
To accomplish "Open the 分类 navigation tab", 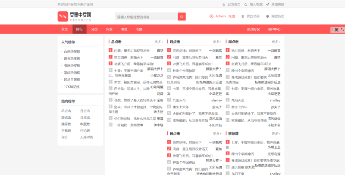I will pos(94,29).
